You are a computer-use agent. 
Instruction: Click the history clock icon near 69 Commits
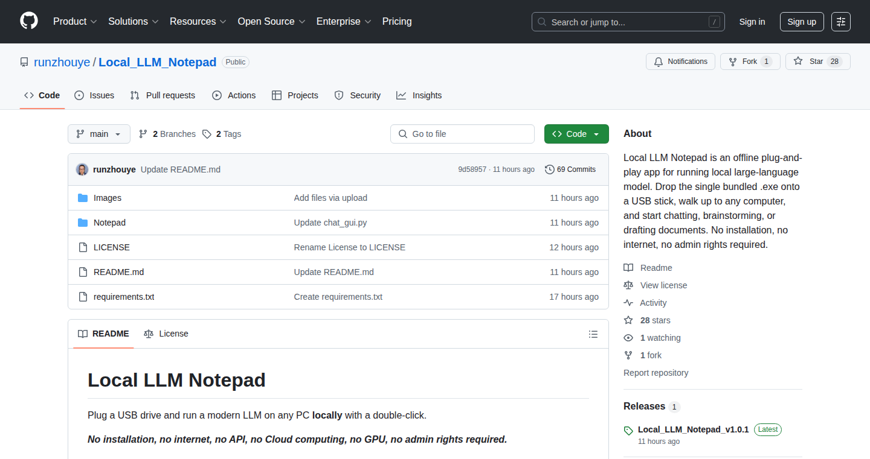[x=549, y=169]
